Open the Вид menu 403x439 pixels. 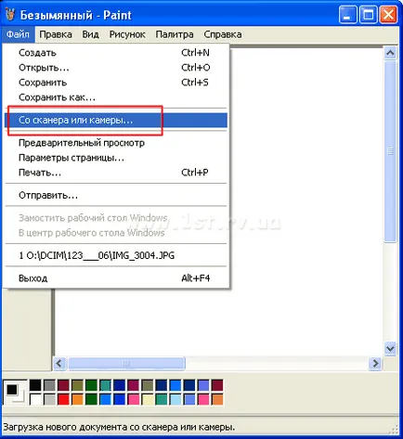pyautogui.click(x=90, y=34)
